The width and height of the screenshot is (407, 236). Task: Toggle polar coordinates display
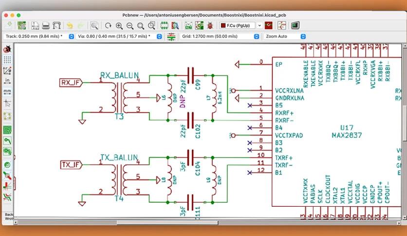tap(7, 70)
